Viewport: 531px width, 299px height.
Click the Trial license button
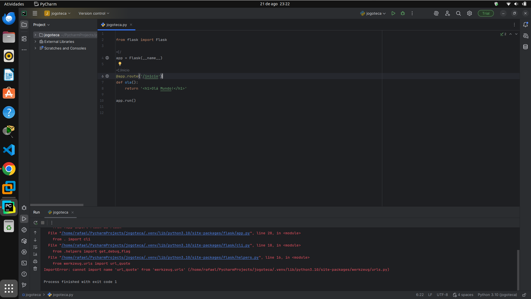(x=486, y=13)
